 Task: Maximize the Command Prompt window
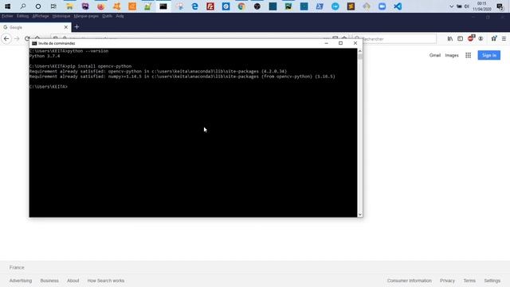[340, 43]
